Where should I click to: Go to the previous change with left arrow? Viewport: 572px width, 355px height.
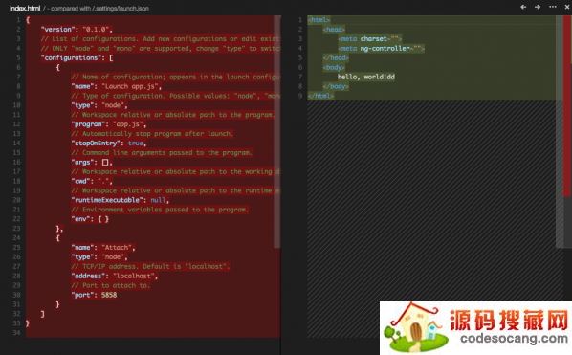pyautogui.click(x=523, y=7)
